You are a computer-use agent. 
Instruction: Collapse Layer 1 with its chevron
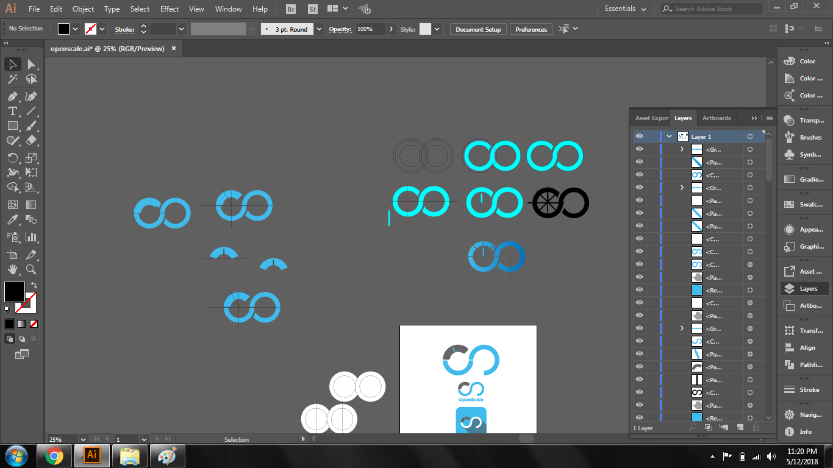669,136
